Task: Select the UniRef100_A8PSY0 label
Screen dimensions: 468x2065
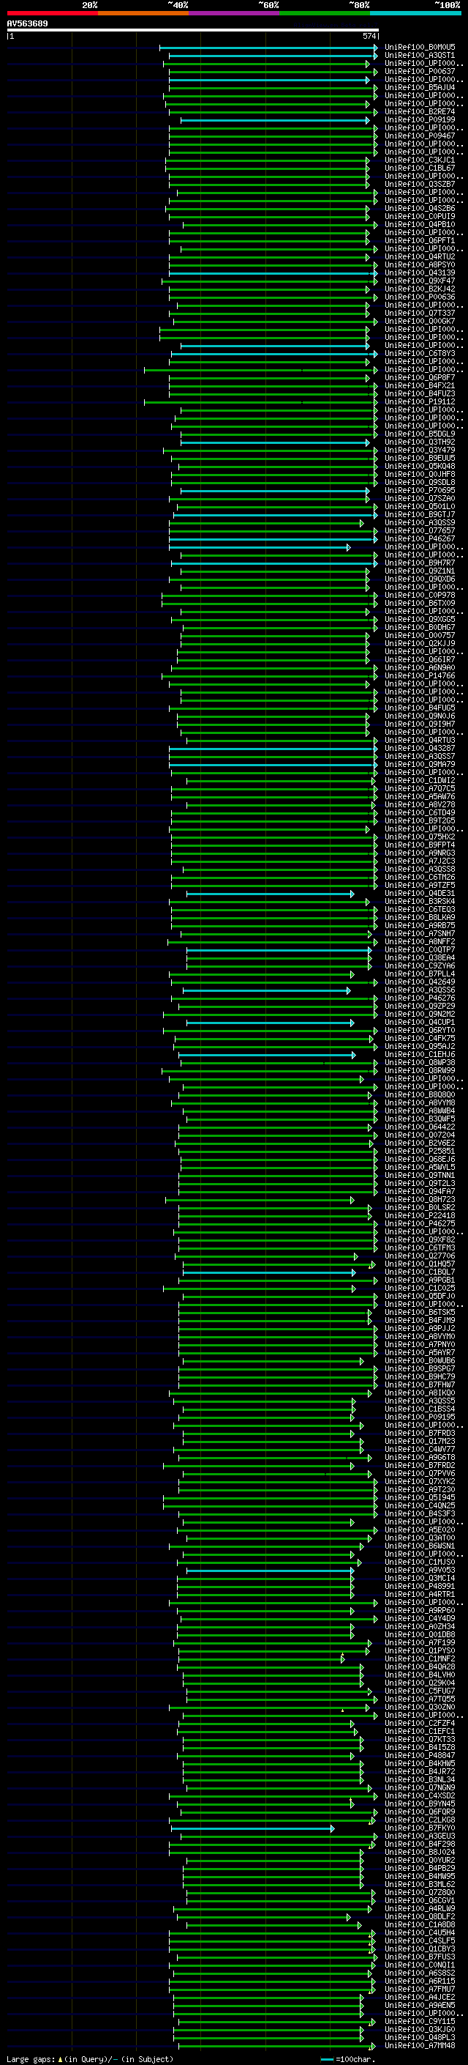Action: (420, 264)
